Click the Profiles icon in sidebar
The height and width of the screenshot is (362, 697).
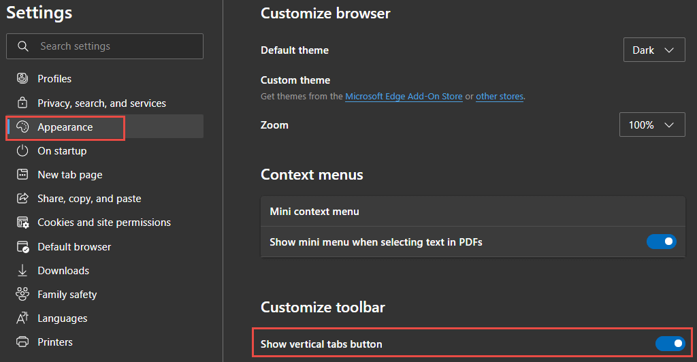click(22, 79)
